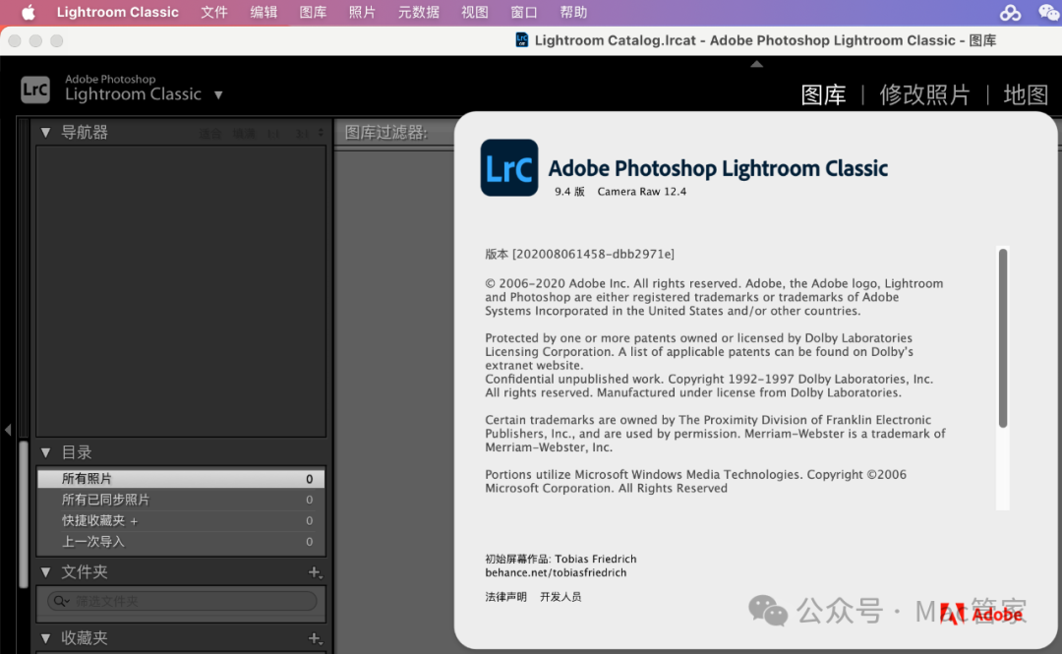Click the behance.net/tobiasfriedrich link

click(x=556, y=572)
